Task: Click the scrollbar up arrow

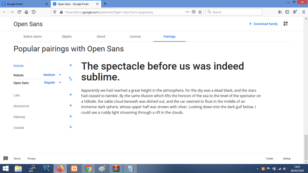Action: tap(306, 19)
